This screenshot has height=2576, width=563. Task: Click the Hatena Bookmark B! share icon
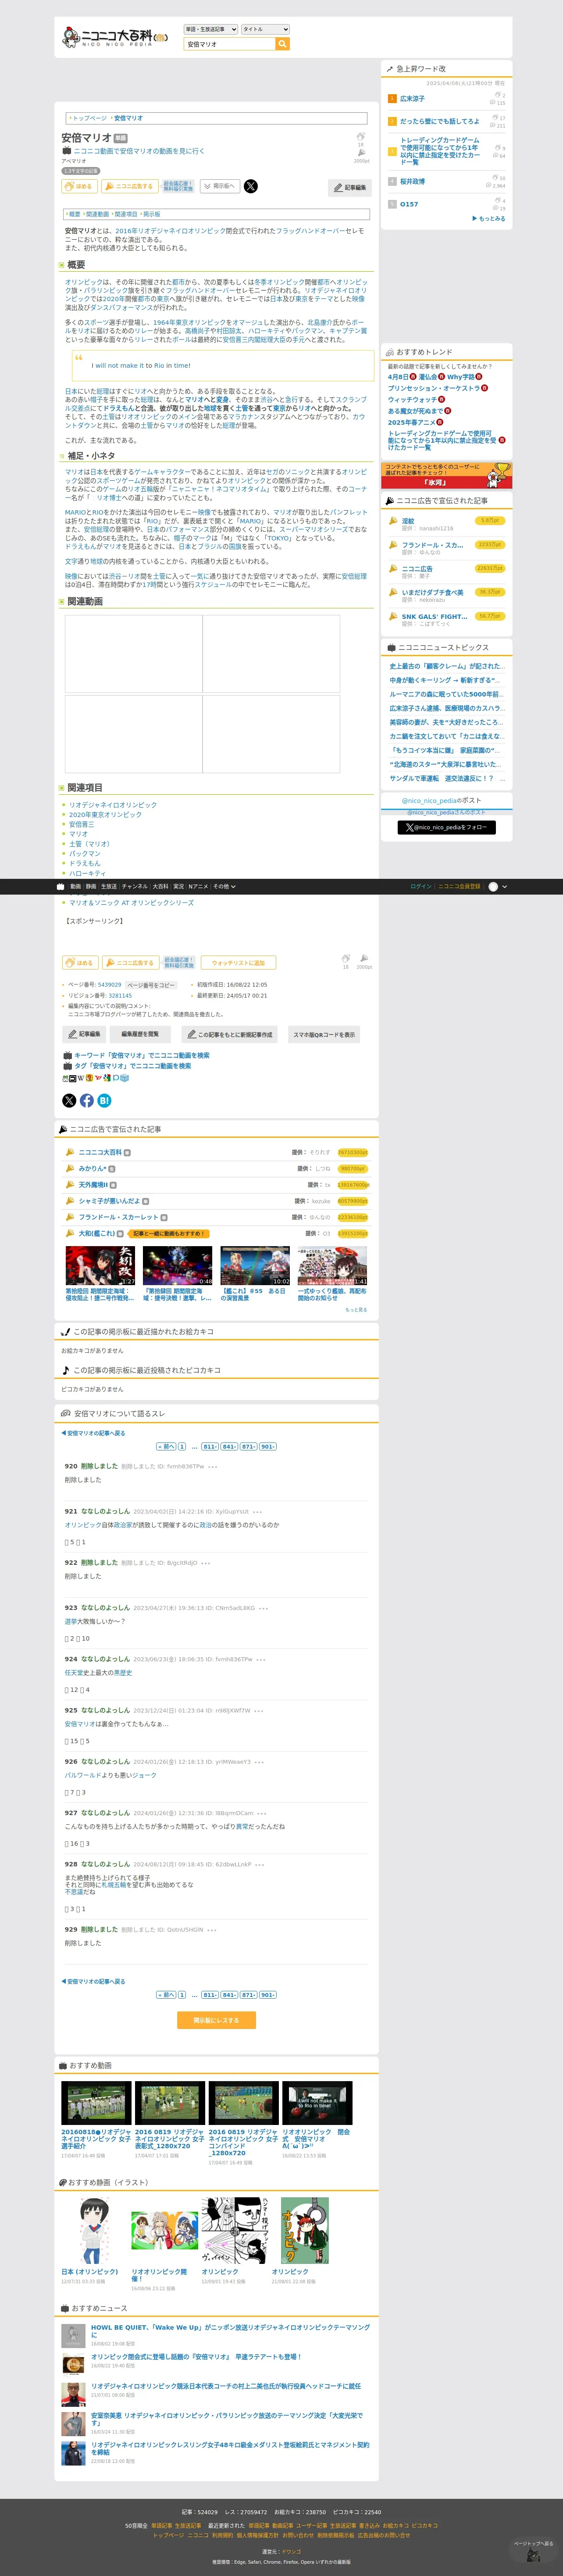104,1100
